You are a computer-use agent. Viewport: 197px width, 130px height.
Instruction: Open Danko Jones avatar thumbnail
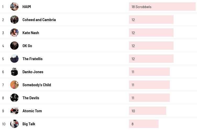pos(14,72)
